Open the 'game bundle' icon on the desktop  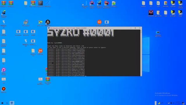click(158, 13)
